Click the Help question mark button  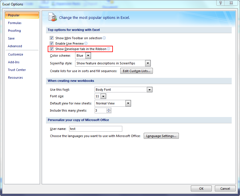[x=220, y=3]
